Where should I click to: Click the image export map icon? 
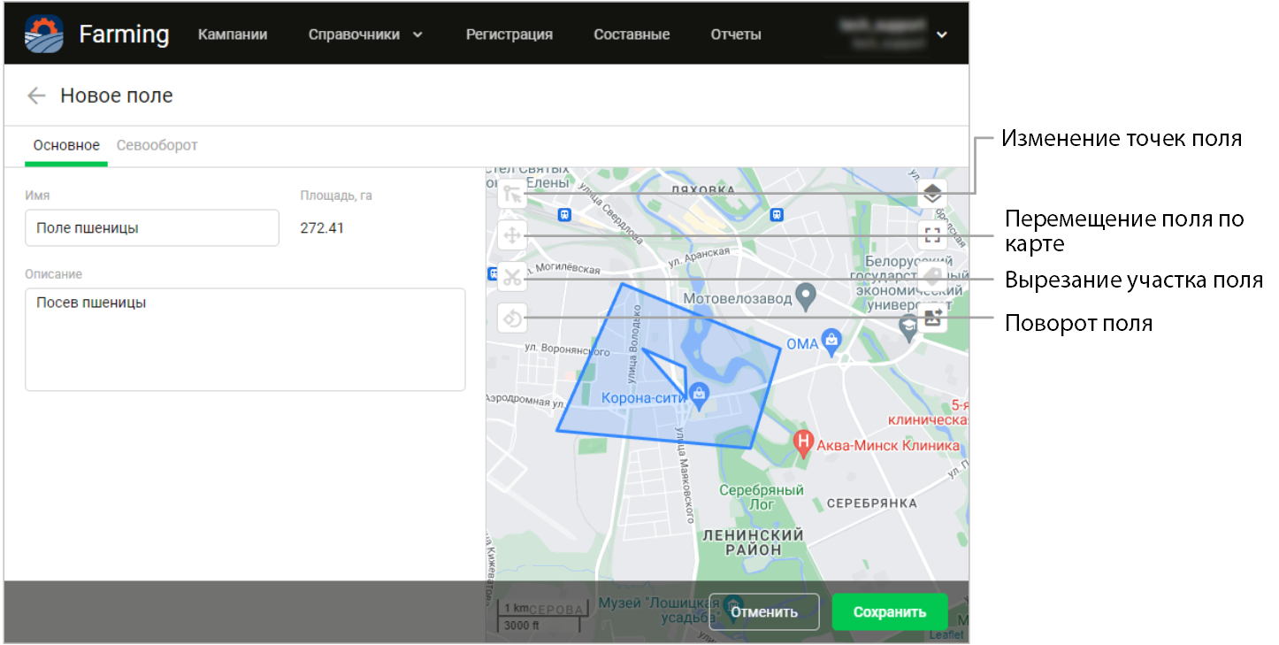[x=932, y=318]
